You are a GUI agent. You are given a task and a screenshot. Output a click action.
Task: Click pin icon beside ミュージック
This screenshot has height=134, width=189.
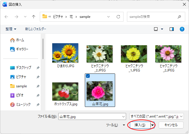[38, 105]
